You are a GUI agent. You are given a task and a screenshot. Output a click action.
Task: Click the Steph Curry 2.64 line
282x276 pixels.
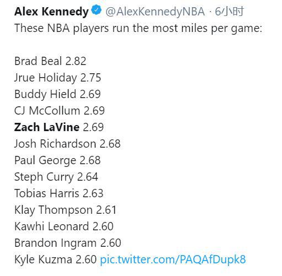(56, 177)
